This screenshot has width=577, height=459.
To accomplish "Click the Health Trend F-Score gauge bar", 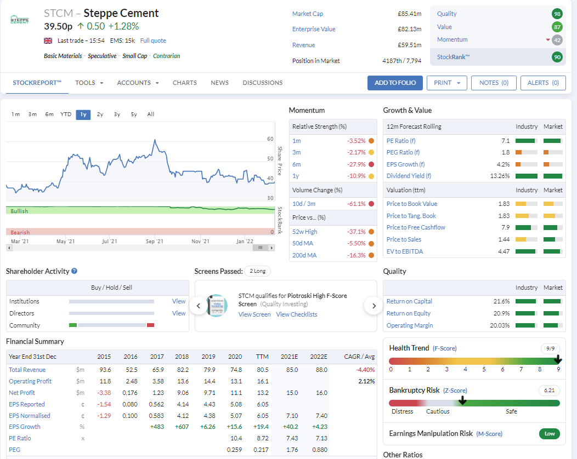I will [x=474, y=362].
